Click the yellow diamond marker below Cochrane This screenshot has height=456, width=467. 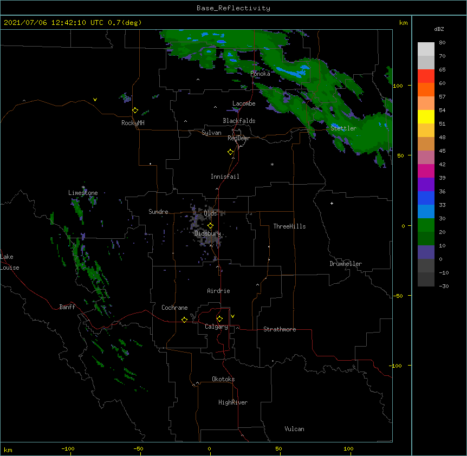click(184, 320)
